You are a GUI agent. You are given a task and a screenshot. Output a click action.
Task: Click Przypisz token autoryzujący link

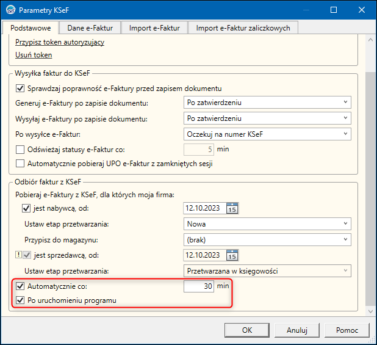coord(60,42)
